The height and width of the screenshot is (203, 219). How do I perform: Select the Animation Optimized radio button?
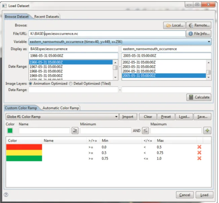[x=30, y=83]
